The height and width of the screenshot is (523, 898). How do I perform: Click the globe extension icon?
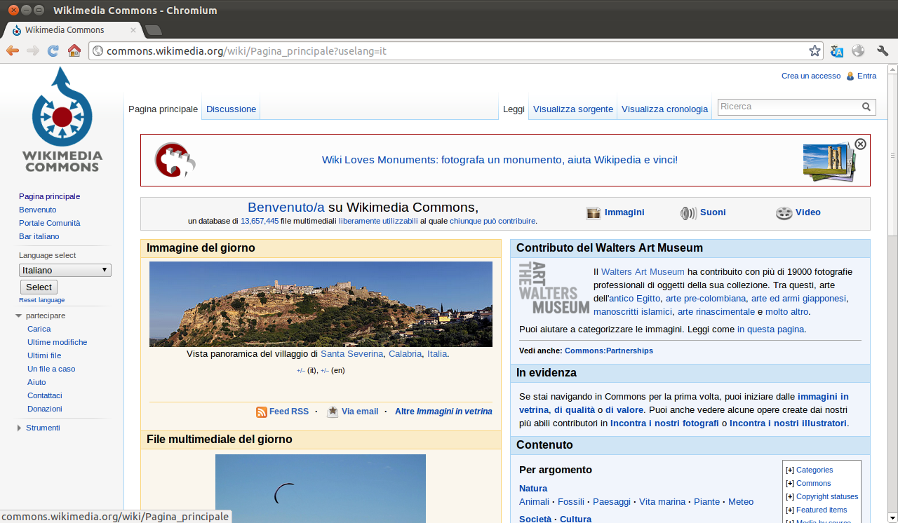(x=857, y=50)
